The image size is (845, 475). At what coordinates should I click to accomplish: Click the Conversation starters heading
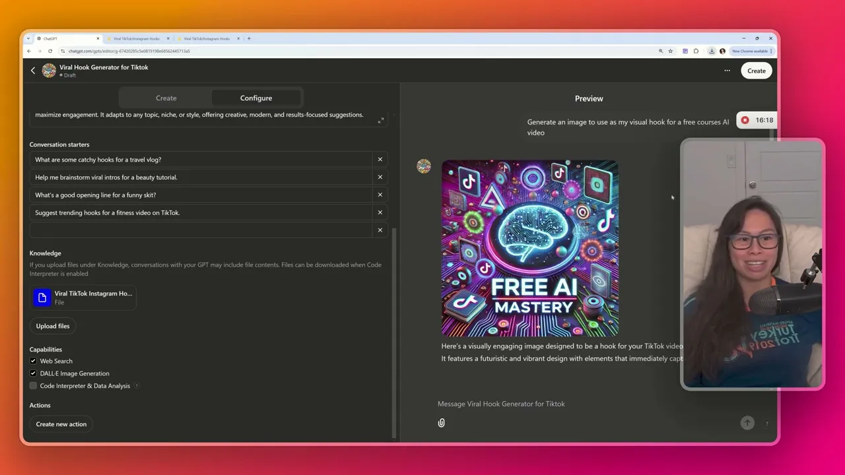coord(59,144)
